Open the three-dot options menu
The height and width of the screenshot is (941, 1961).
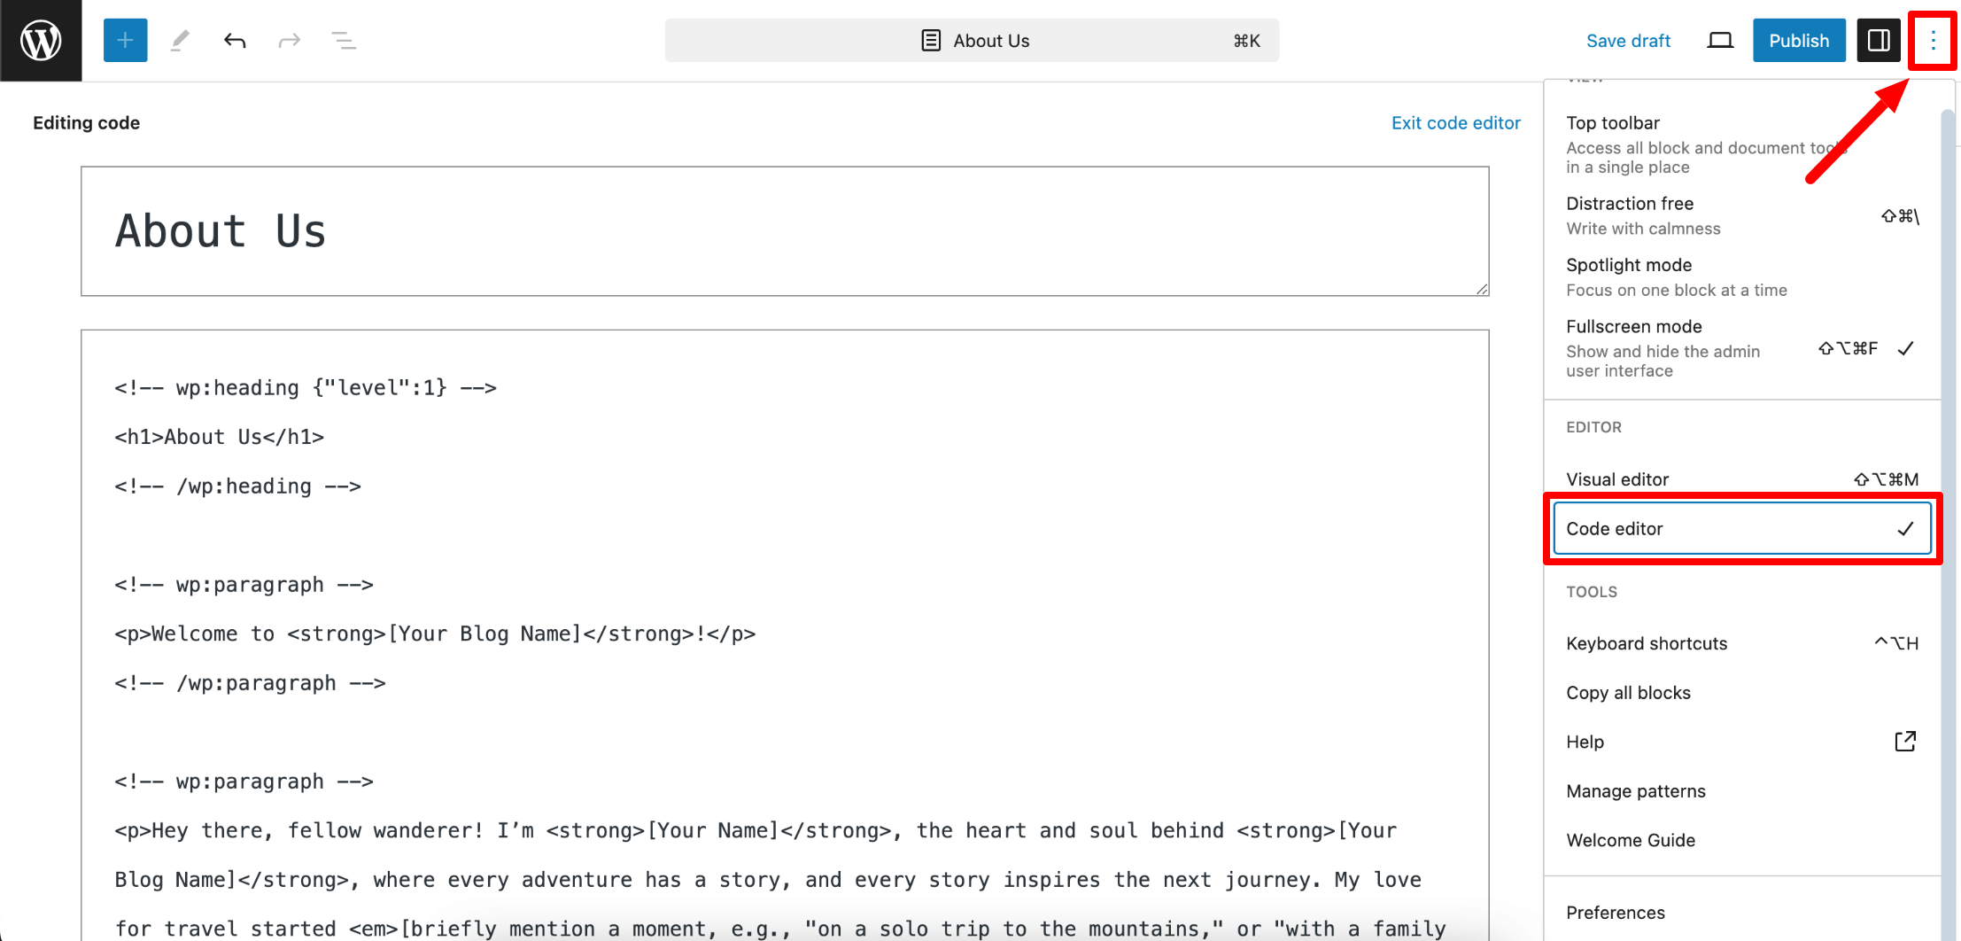[x=1933, y=40]
